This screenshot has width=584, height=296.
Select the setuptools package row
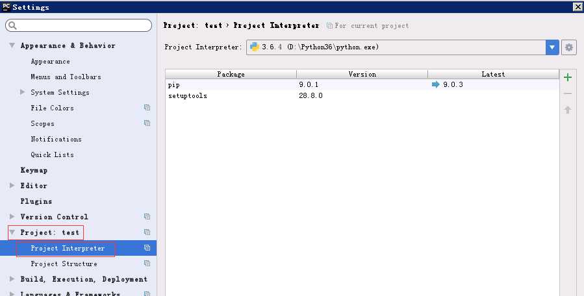[362, 95]
